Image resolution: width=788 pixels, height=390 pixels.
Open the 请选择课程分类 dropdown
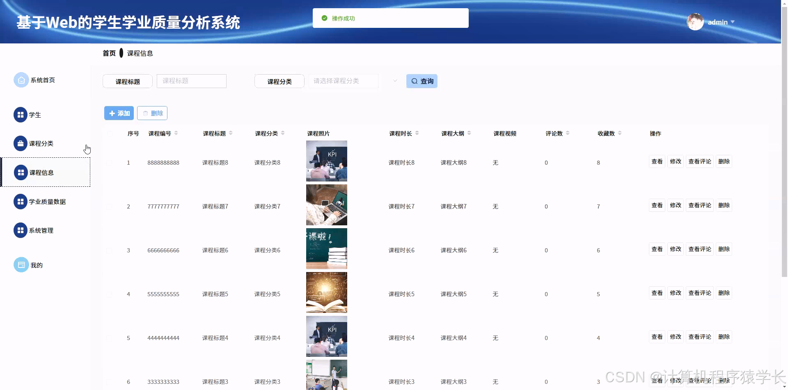coord(344,81)
